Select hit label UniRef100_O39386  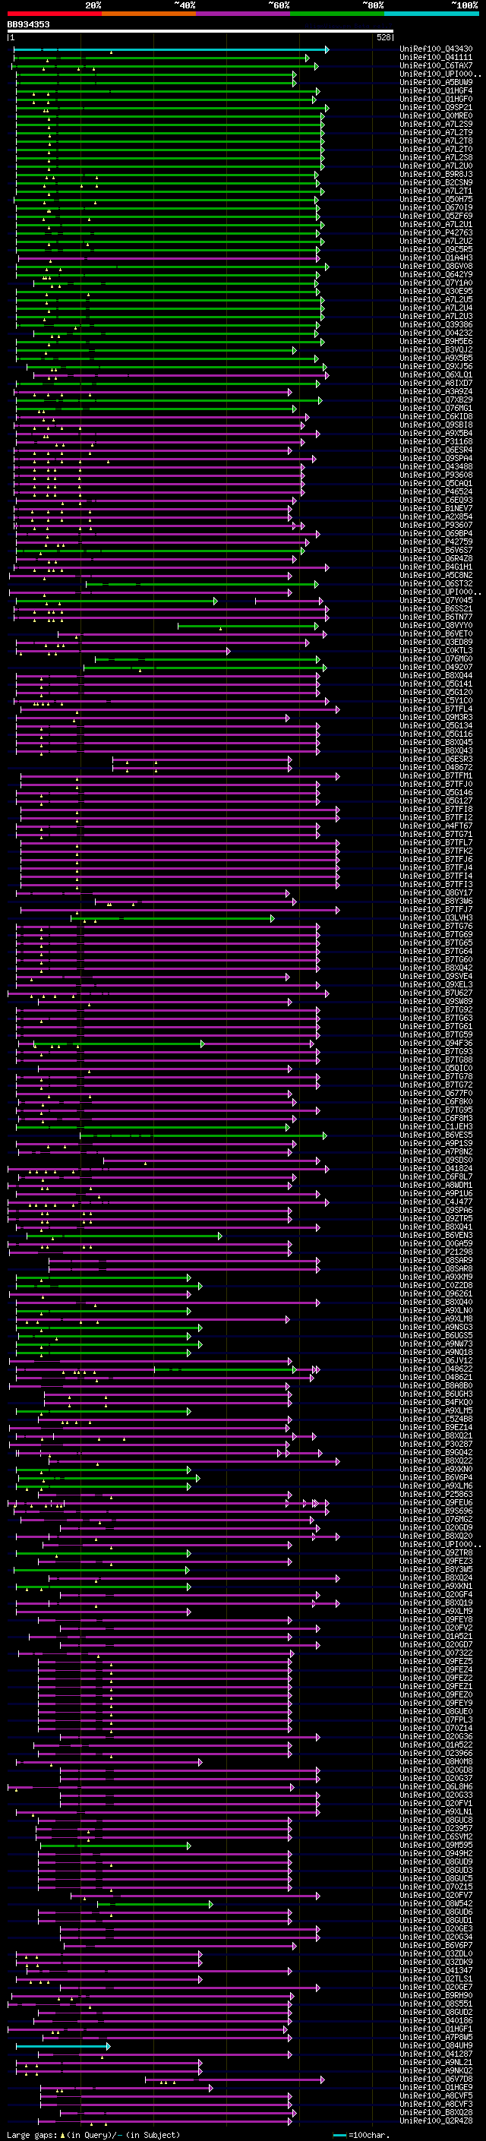tap(436, 325)
